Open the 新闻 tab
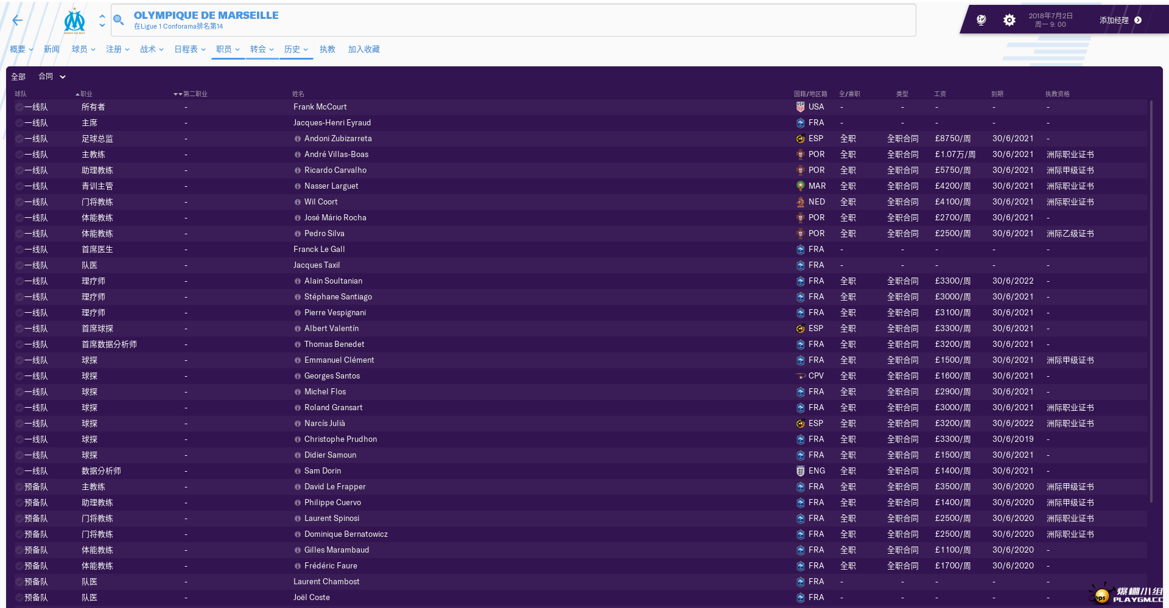 click(52, 49)
